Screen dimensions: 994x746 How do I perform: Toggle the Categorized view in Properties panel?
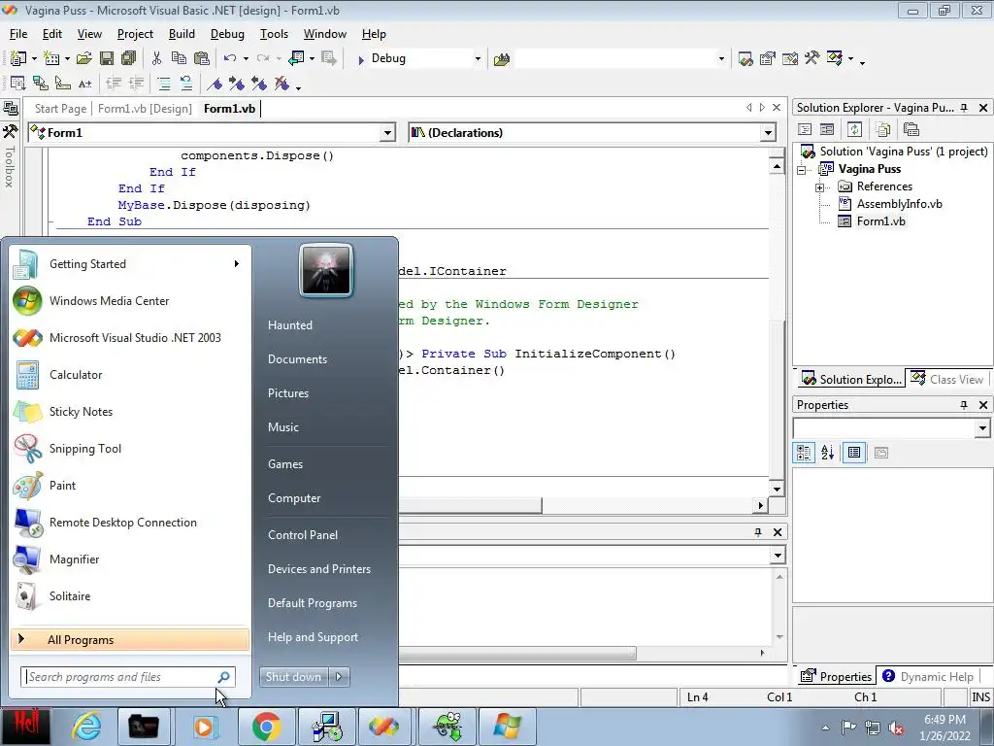pyautogui.click(x=804, y=453)
